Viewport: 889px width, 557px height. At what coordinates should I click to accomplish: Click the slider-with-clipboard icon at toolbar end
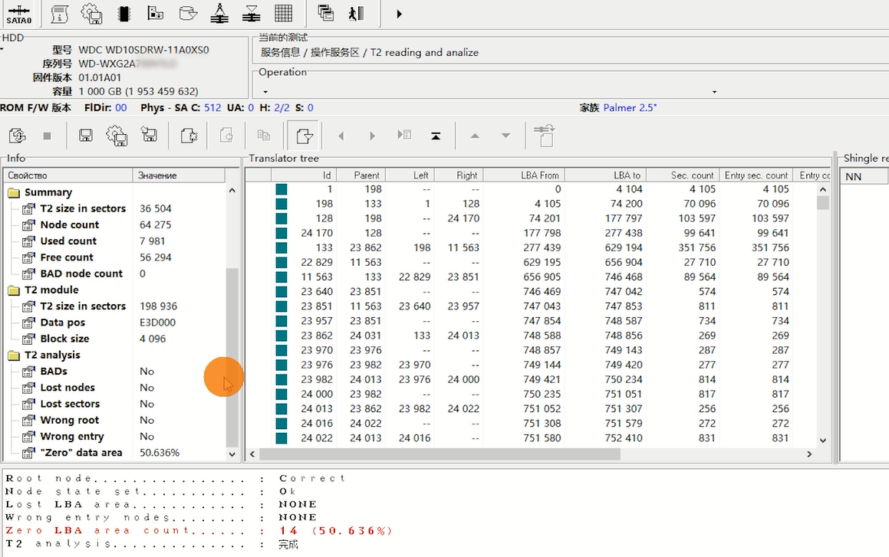point(545,136)
